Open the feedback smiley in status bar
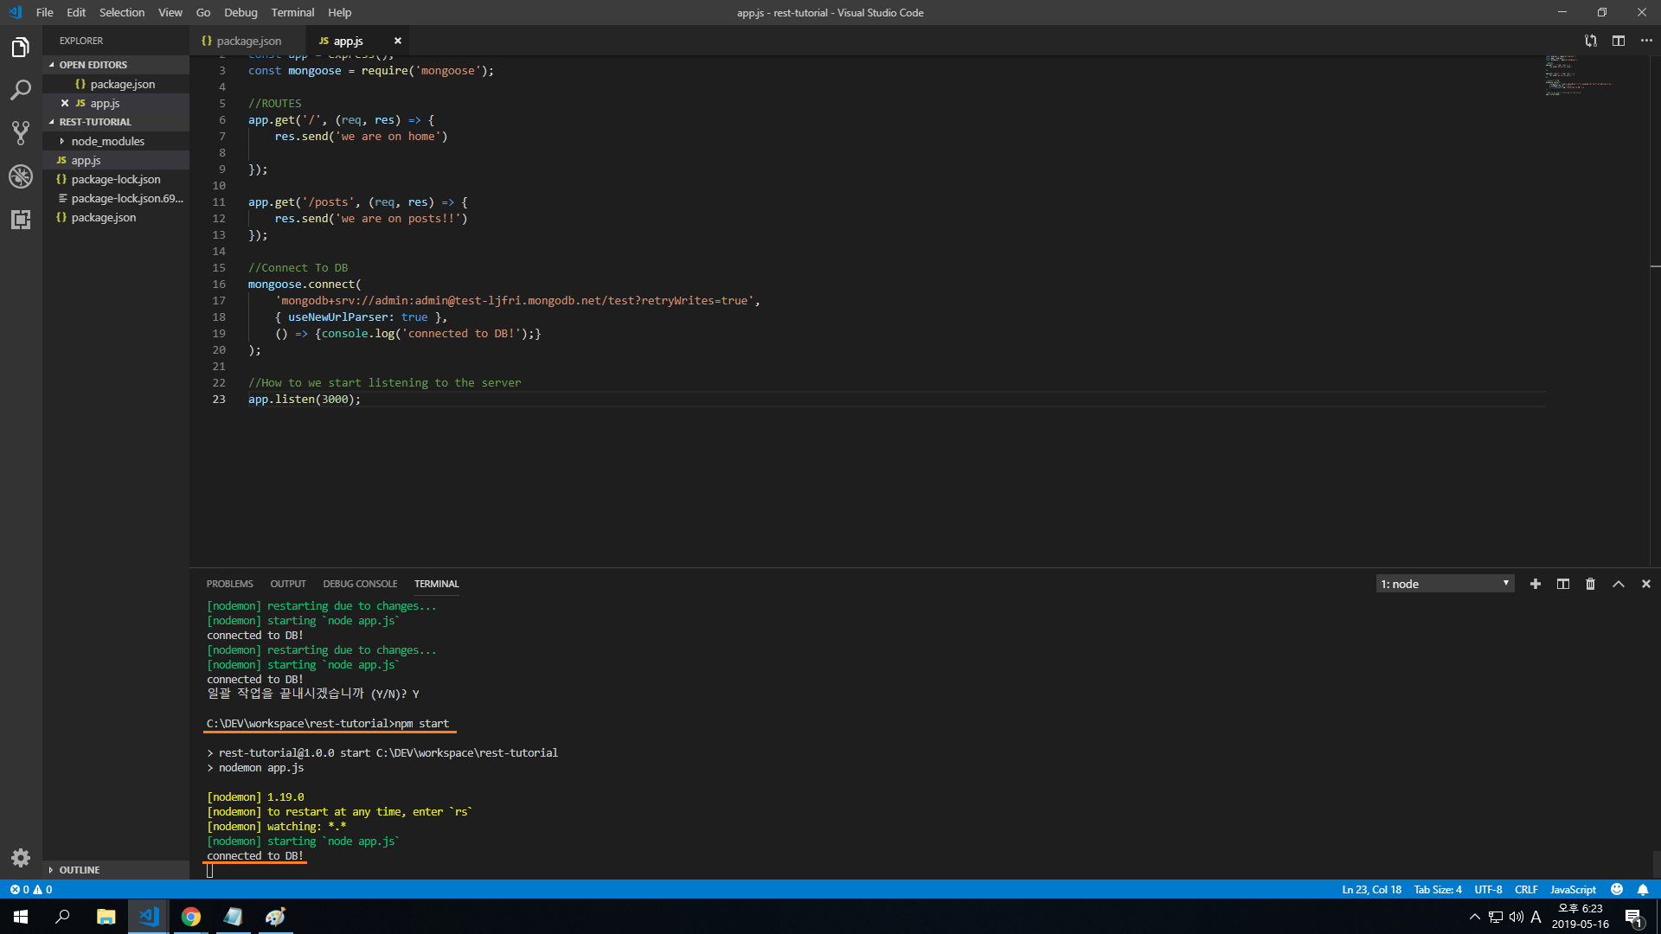 [1617, 889]
